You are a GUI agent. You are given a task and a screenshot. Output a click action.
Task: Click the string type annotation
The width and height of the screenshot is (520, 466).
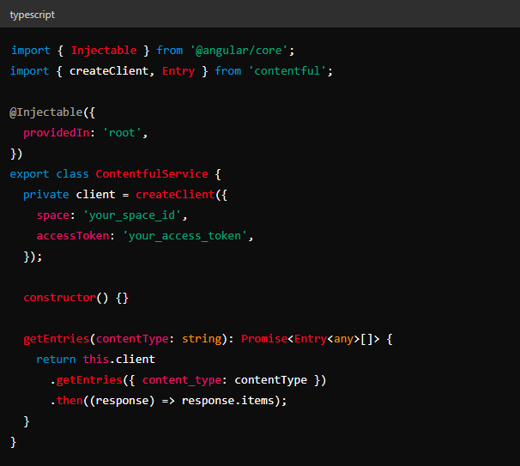201,339
